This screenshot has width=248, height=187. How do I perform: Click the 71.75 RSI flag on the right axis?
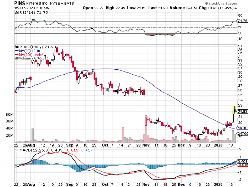[x=242, y=21]
